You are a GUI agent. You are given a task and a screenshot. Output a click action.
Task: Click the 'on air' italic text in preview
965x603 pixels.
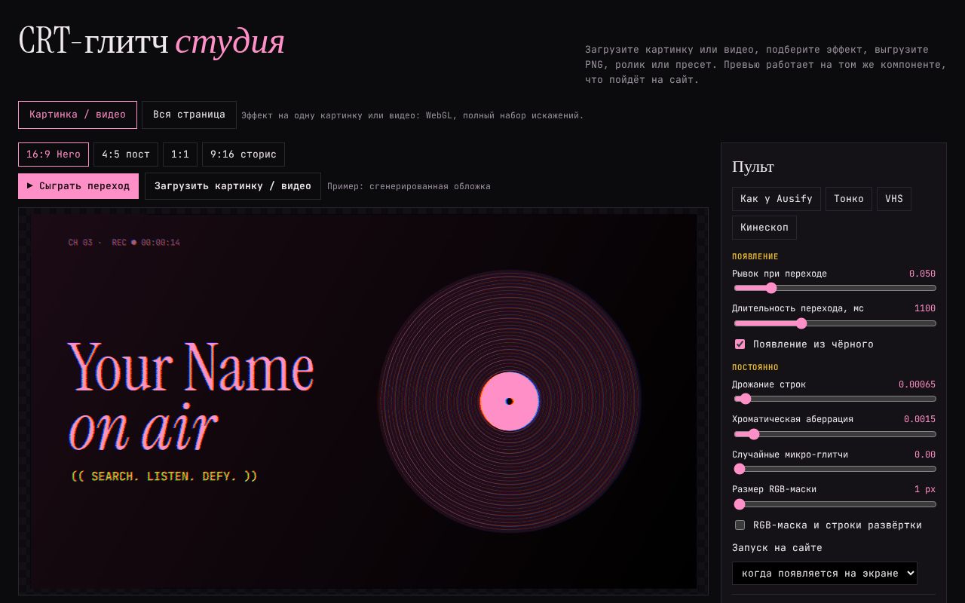point(143,429)
